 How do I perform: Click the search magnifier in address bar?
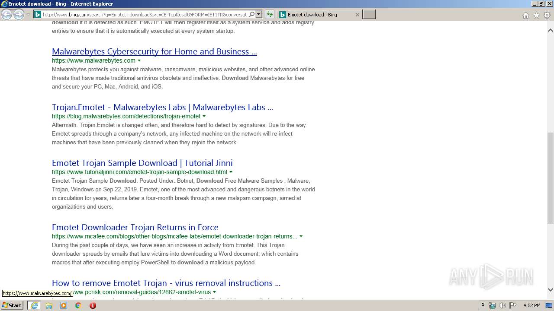tap(252, 15)
